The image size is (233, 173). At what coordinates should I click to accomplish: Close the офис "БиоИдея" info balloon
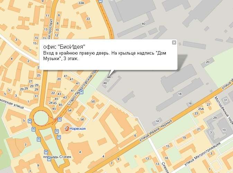click(x=174, y=42)
